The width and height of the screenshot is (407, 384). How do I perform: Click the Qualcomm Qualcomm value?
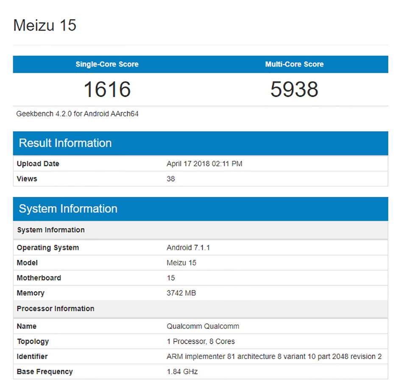point(203,326)
